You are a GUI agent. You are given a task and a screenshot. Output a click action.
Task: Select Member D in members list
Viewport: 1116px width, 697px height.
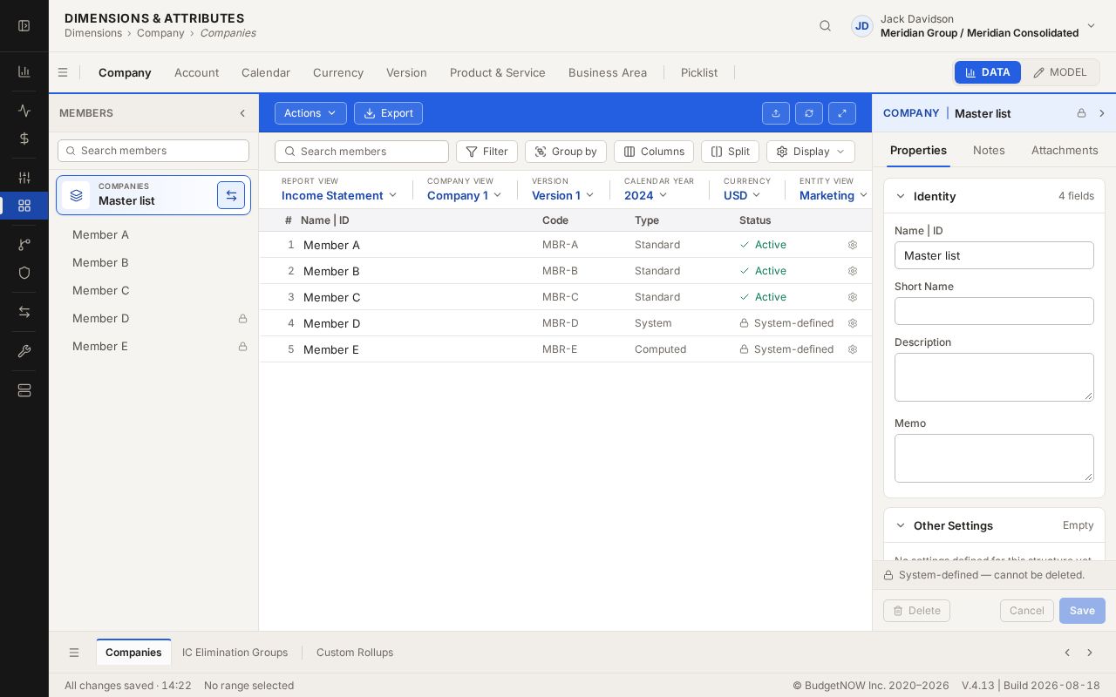click(153, 319)
